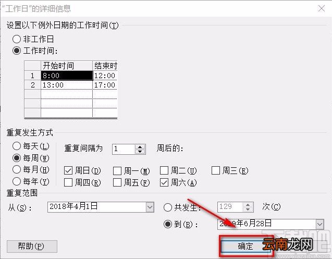
Task: Select the 8:00 start time cell
Action: pyautogui.click(x=67, y=76)
